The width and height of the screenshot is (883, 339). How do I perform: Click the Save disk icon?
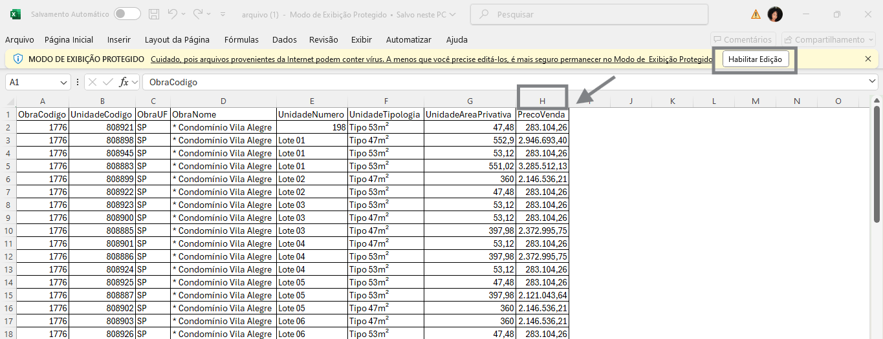[x=154, y=14]
